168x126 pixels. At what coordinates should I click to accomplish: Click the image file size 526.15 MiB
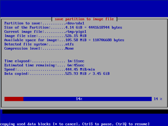click(76, 36)
